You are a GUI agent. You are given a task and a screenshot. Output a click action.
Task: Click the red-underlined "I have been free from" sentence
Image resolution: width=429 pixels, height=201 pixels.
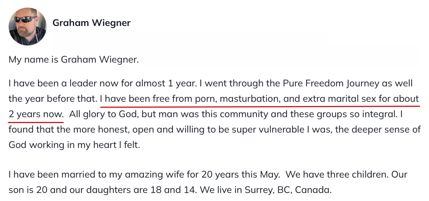click(259, 99)
